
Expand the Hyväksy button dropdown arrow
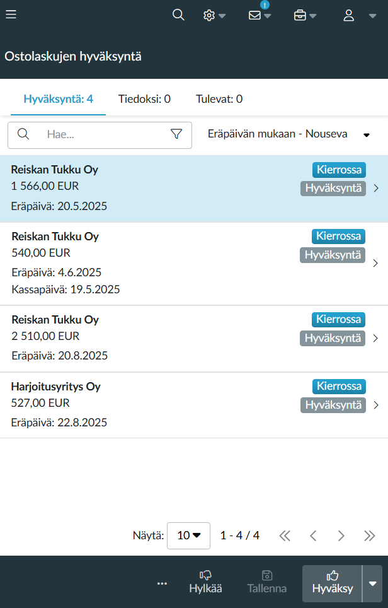373,583
